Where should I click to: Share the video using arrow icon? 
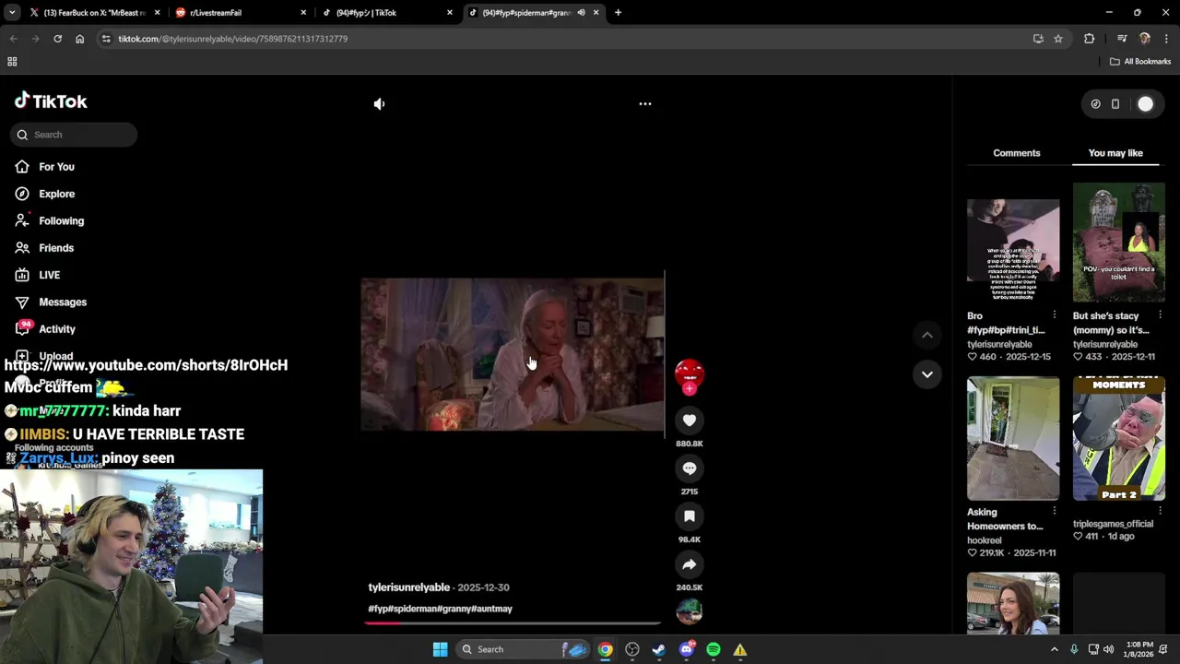coord(689,564)
